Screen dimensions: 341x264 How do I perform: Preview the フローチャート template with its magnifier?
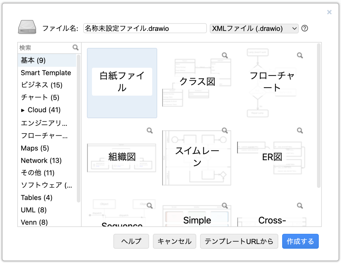coord(300,55)
